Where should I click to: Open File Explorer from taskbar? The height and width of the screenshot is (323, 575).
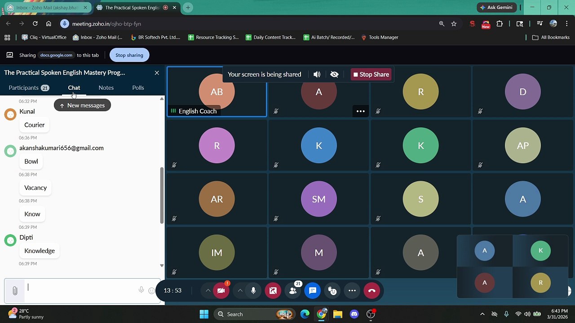tap(338, 314)
